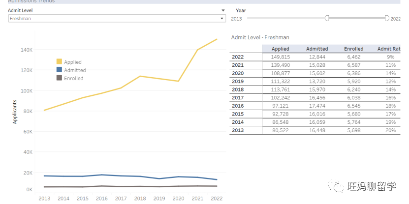
Task: Select the 2021 table row label
Action: click(x=238, y=65)
